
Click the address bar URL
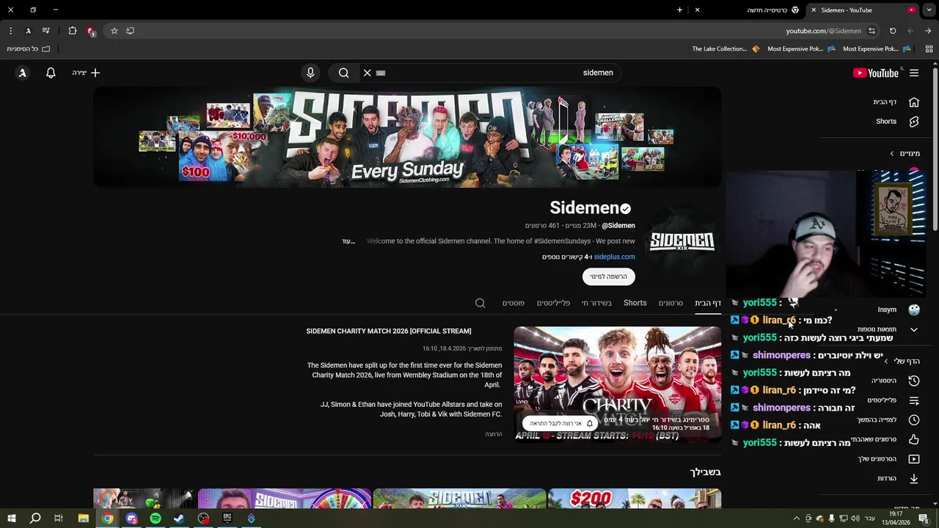click(x=824, y=31)
